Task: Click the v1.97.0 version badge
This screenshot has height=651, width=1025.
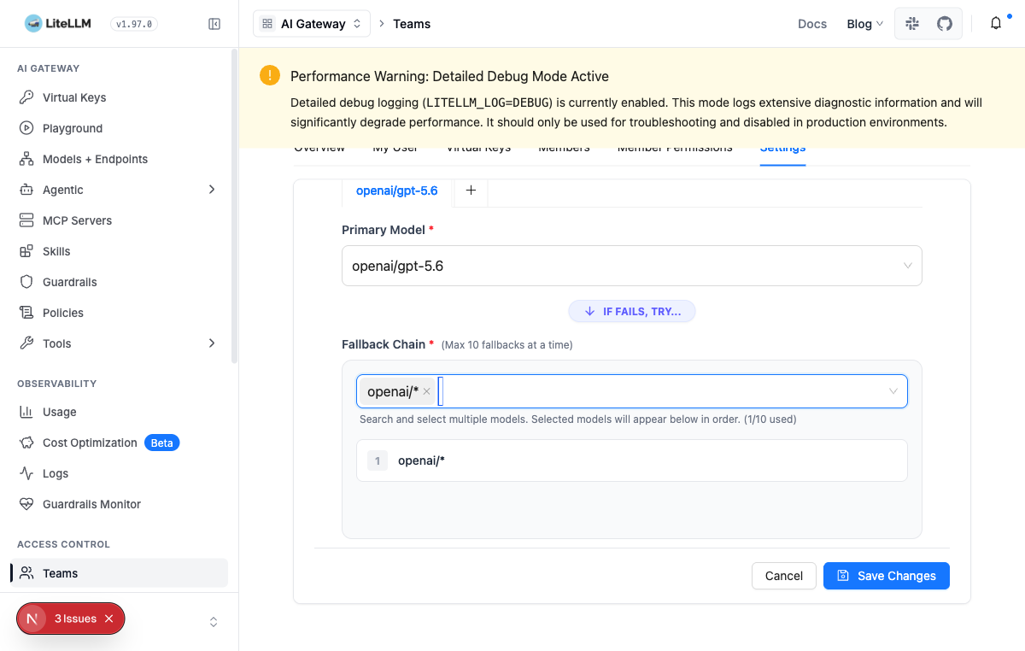Action: pyautogui.click(x=134, y=24)
